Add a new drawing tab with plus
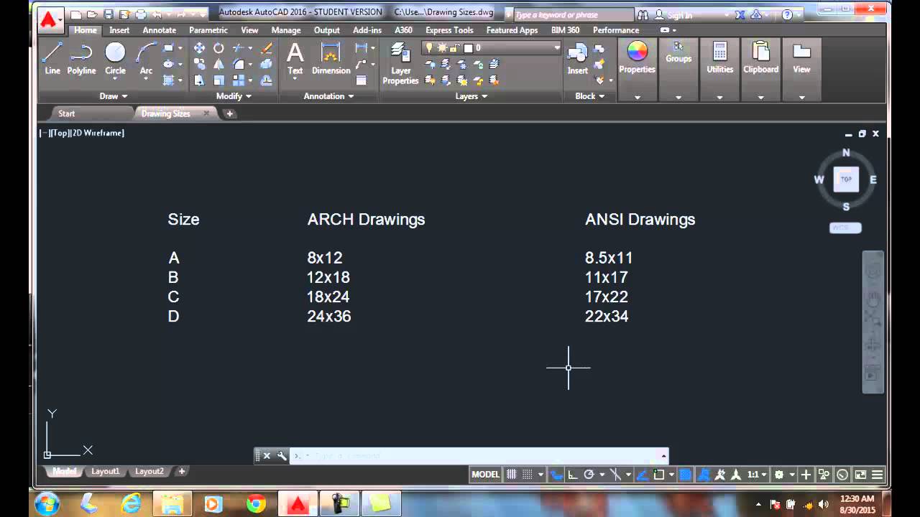920x517 pixels. coord(229,113)
